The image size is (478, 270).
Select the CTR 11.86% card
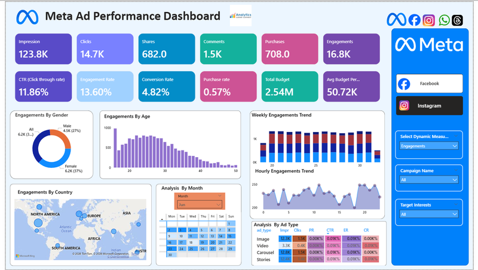coord(43,87)
